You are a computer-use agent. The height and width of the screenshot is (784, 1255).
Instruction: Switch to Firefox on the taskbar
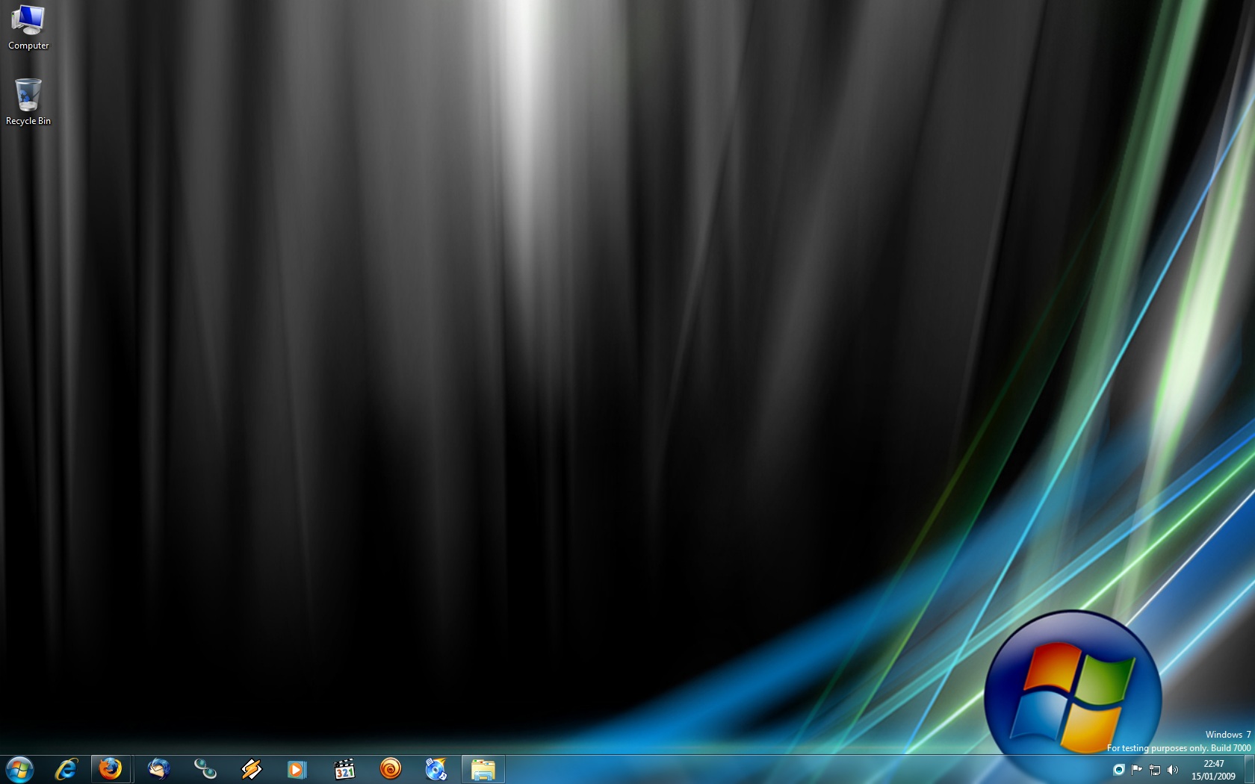pyautogui.click(x=111, y=769)
